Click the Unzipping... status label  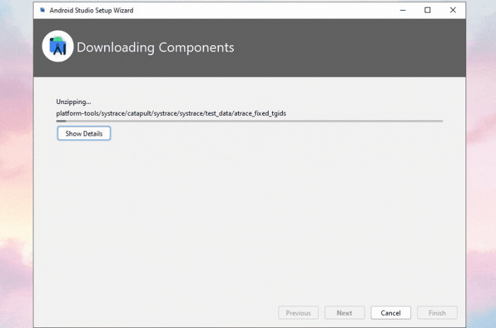click(x=74, y=102)
